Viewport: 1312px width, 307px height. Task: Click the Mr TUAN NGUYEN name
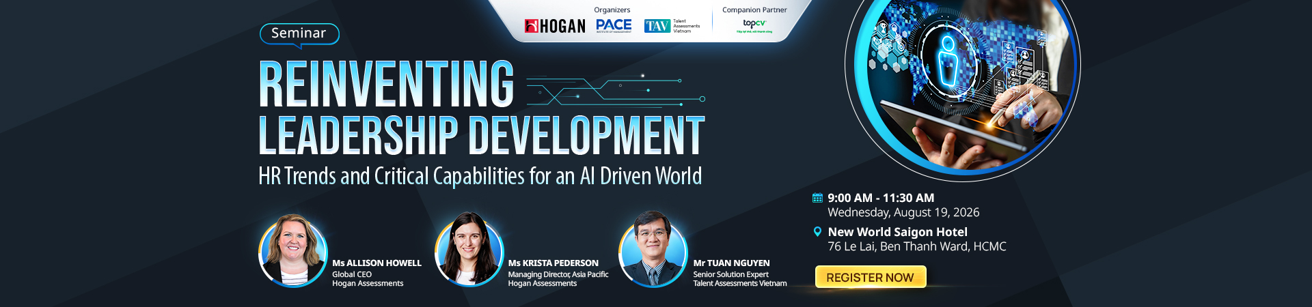point(731,263)
